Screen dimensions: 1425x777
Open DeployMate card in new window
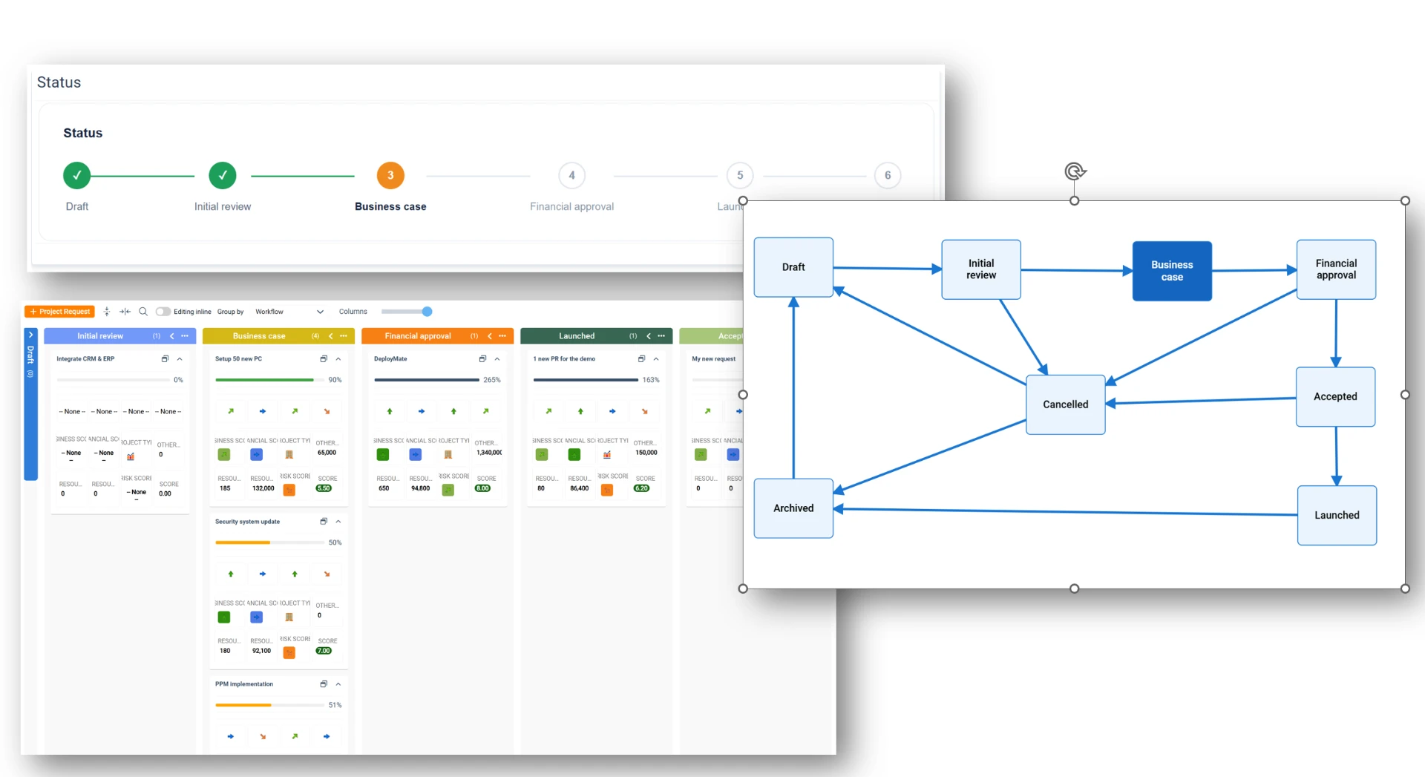coord(482,358)
